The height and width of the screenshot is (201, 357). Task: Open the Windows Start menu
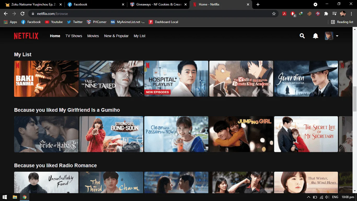click(x=4, y=197)
